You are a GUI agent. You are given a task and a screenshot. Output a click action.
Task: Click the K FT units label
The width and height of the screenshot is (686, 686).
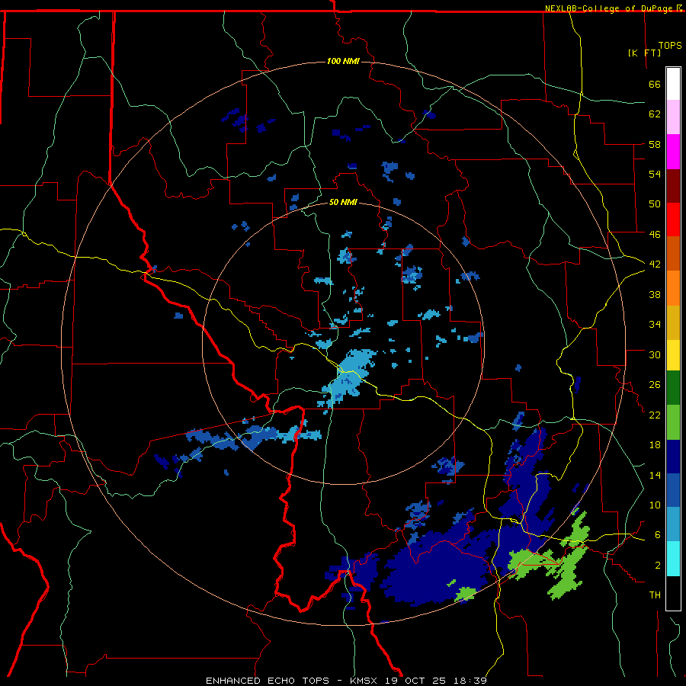tap(644, 53)
